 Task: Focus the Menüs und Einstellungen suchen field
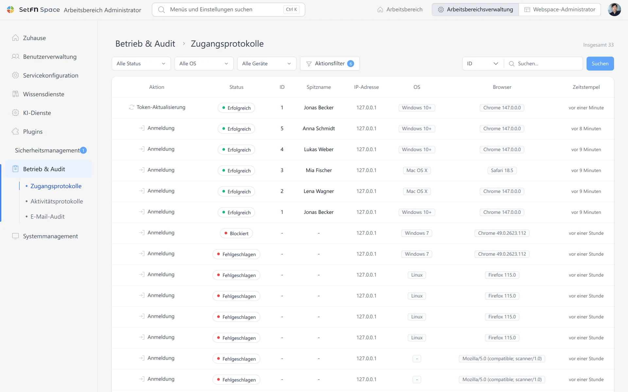[228, 9]
